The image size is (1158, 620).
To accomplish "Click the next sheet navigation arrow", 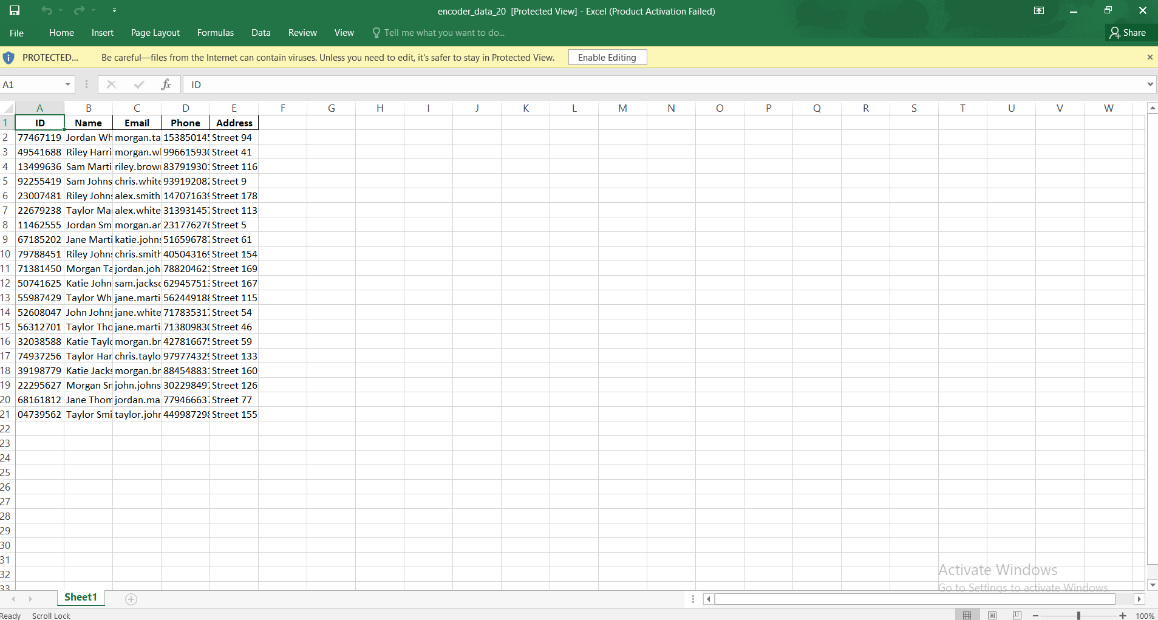I will (x=30, y=599).
